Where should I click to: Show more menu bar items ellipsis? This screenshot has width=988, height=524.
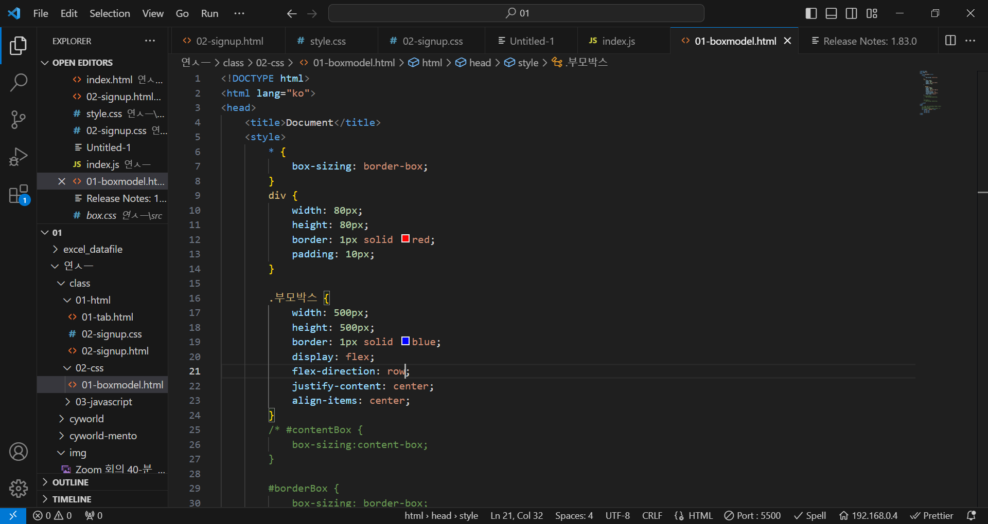coord(239,13)
